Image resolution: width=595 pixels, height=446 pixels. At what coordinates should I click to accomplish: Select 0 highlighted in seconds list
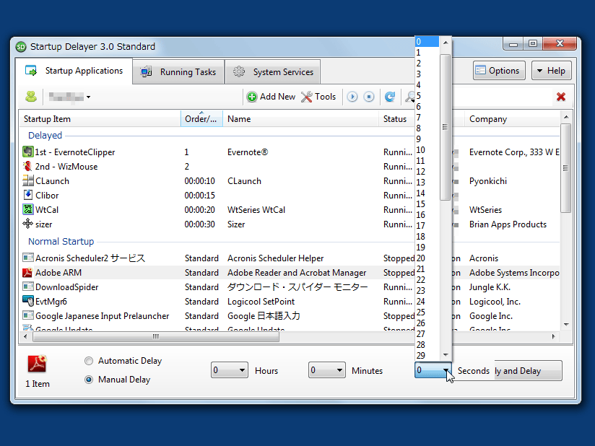tap(427, 42)
